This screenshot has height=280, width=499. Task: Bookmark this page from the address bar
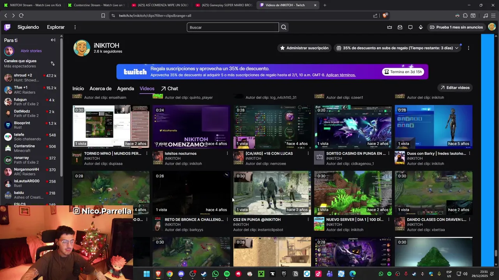[x=103, y=16]
